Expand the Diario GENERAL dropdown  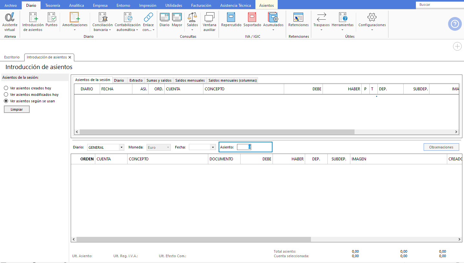(x=121, y=147)
